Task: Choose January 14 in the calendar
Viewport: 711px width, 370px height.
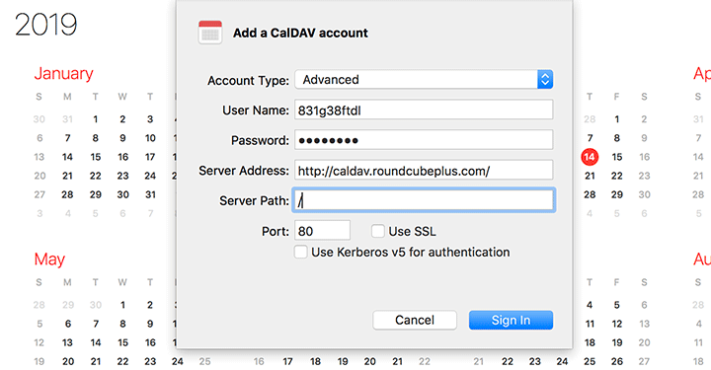Action: 67,157
